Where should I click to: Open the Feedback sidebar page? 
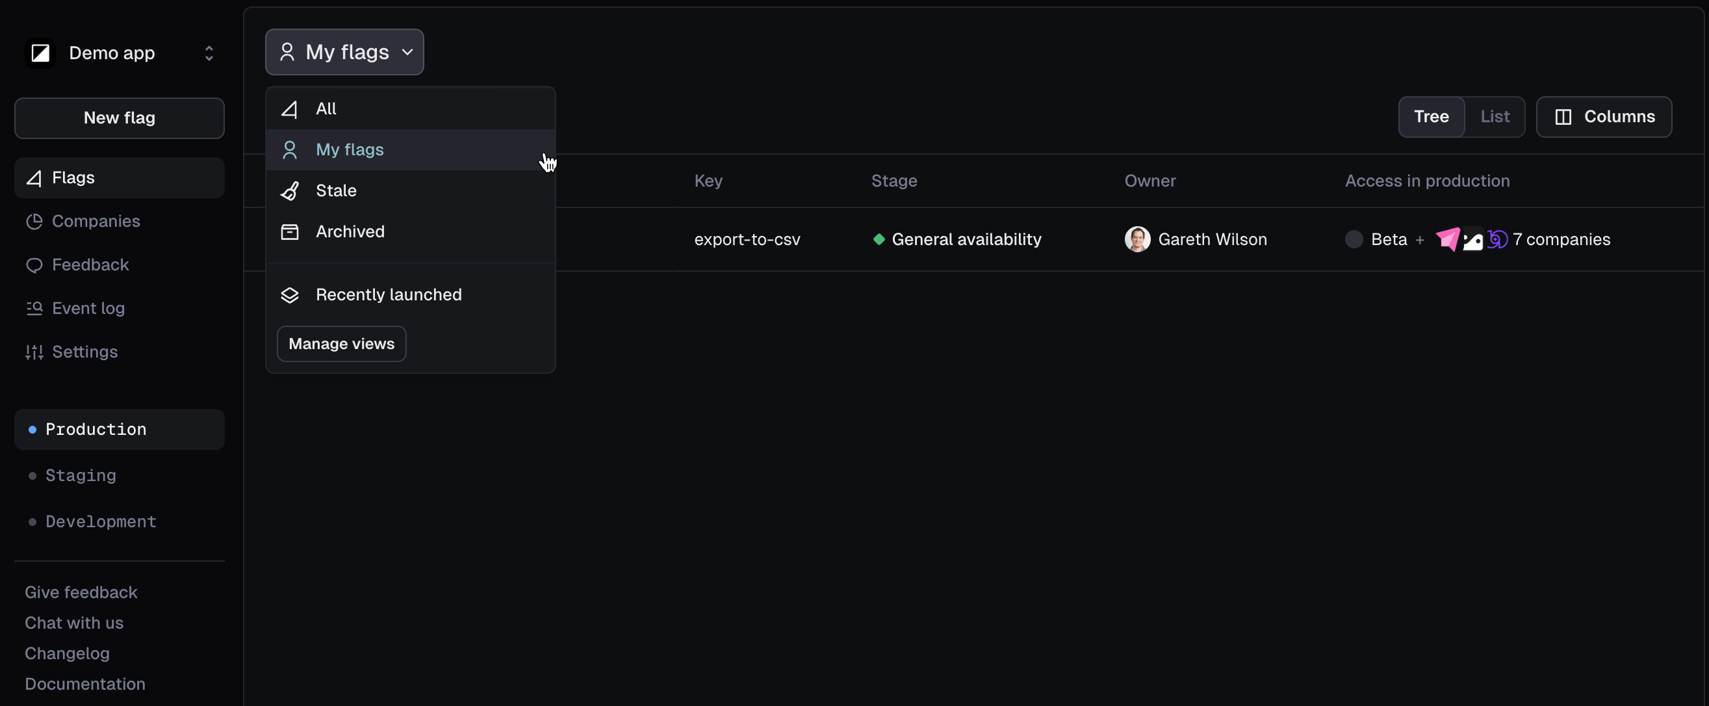[120, 265]
